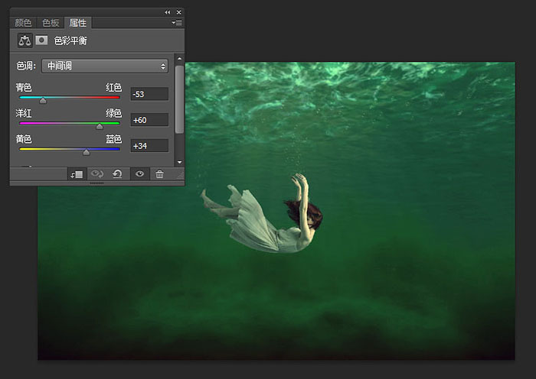Switch to the 色板 tab
This screenshot has height=379, width=536.
click(x=51, y=23)
